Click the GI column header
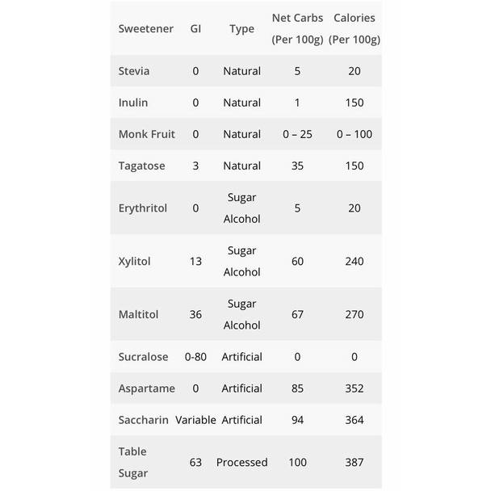Viewport: 491px width, 491px height. coord(195,29)
